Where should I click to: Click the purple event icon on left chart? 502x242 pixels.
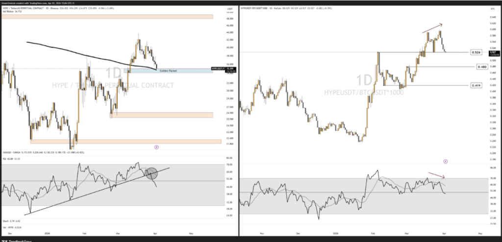[x=156, y=146]
